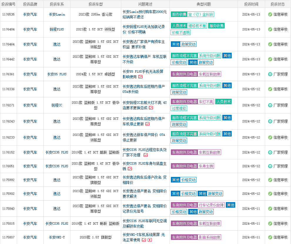Click green check status icon for 1175840
This screenshot has height=244, width=291.
pos(270,209)
